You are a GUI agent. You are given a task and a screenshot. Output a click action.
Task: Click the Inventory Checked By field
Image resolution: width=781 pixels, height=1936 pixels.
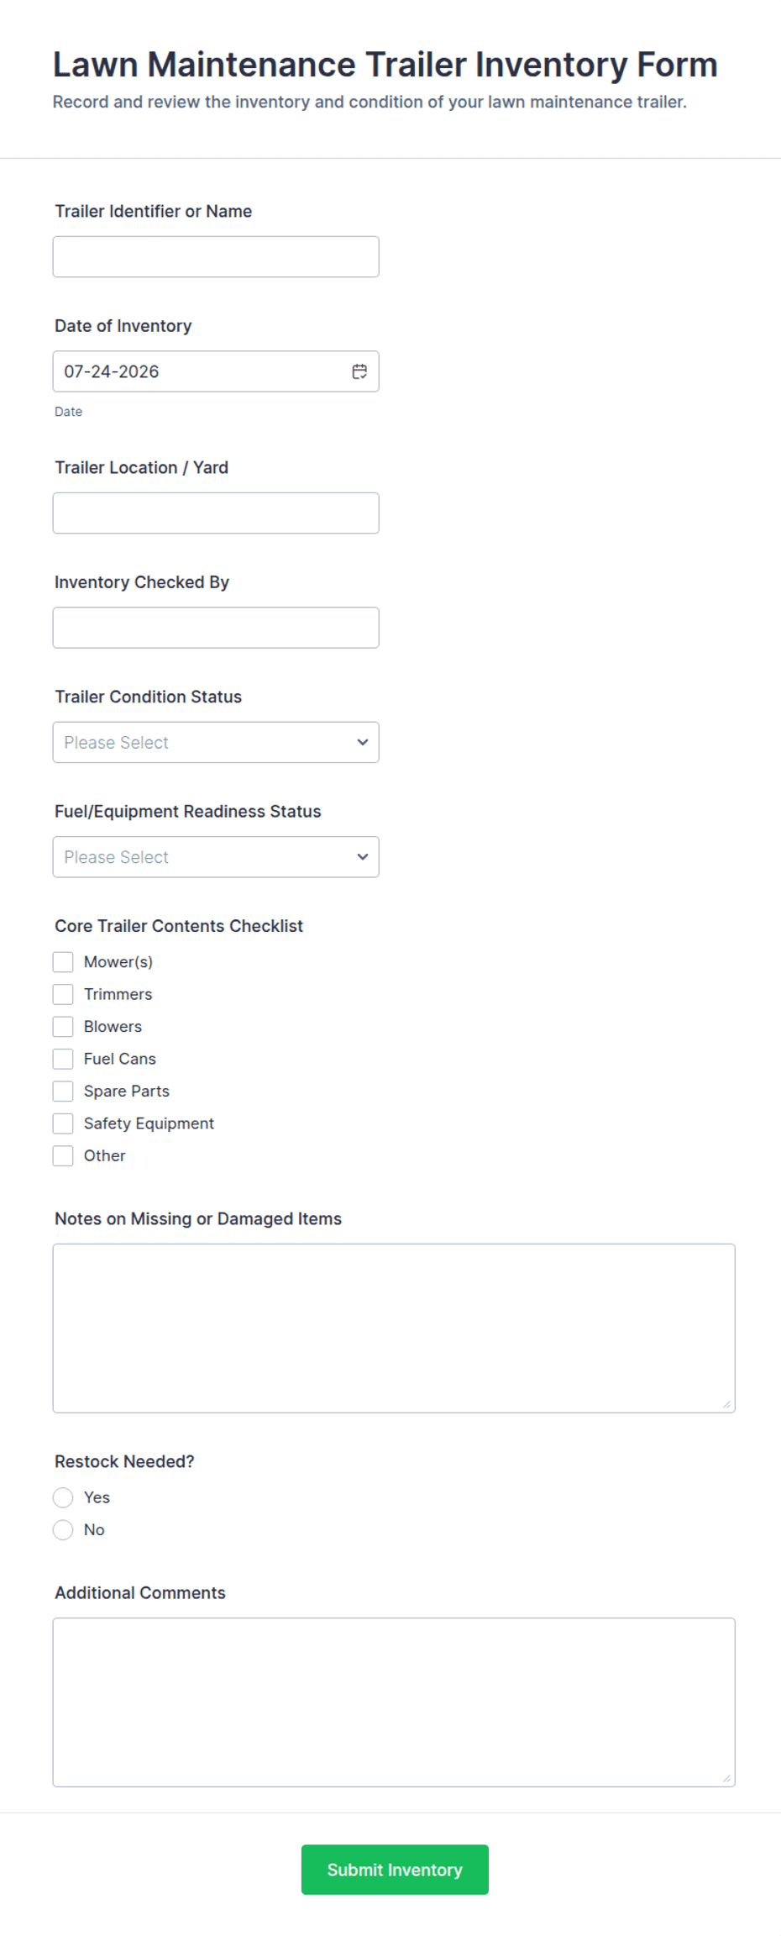click(216, 628)
